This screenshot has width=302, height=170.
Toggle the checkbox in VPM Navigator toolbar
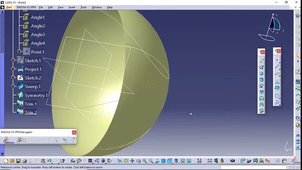24,140
